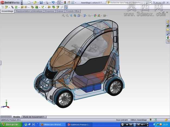The width and height of the screenshot is (170, 127).
Task: Switch to the Evaluer tab
Action: 60,11
